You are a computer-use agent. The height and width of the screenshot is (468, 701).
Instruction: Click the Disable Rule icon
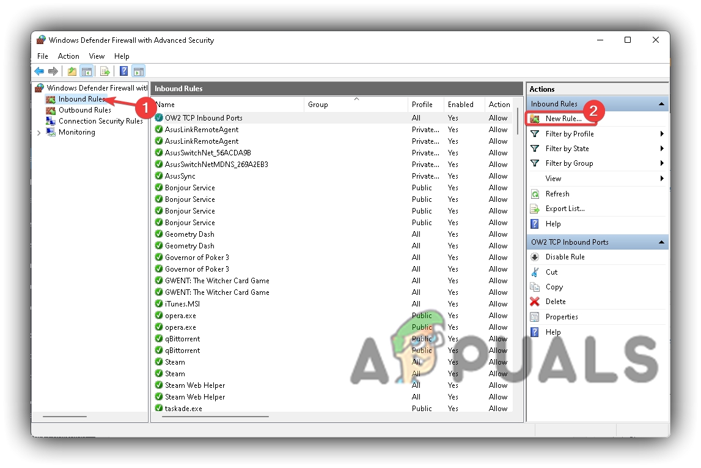(535, 257)
